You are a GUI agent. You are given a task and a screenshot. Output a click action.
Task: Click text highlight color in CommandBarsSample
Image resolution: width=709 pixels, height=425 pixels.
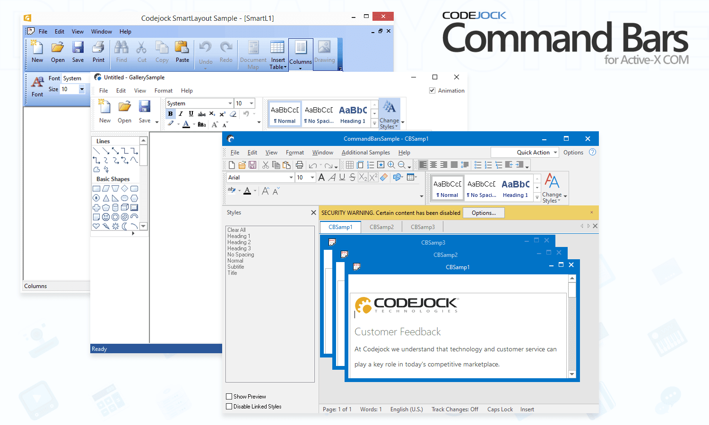coord(232,190)
